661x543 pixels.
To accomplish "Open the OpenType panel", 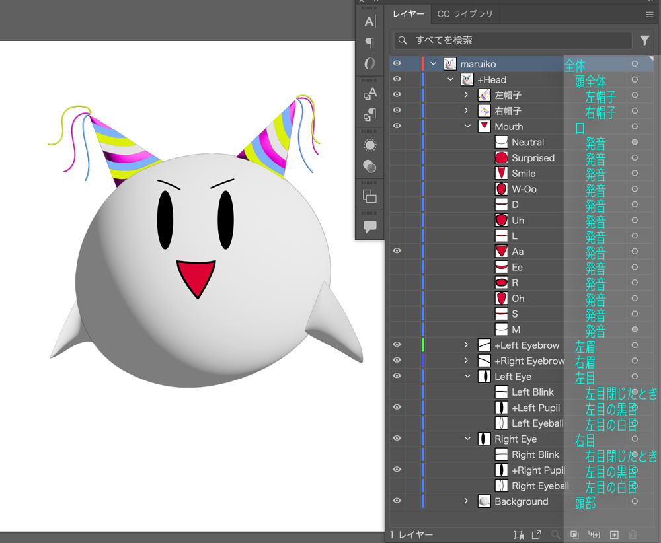I will tap(369, 63).
